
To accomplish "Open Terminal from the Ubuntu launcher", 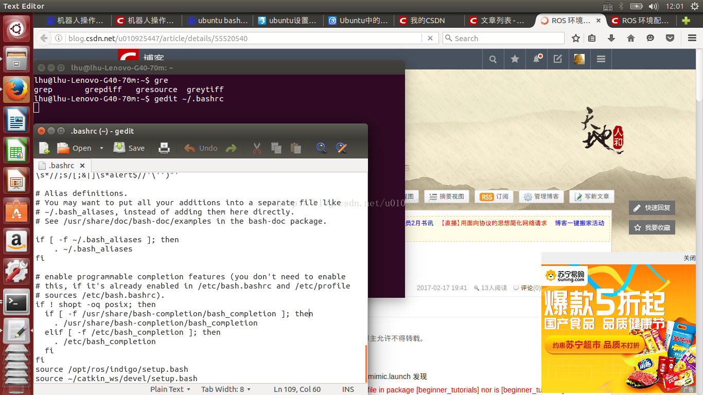I will tap(16, 303).
